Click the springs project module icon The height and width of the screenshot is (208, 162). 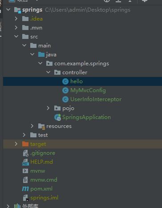[x=17, y=10]
